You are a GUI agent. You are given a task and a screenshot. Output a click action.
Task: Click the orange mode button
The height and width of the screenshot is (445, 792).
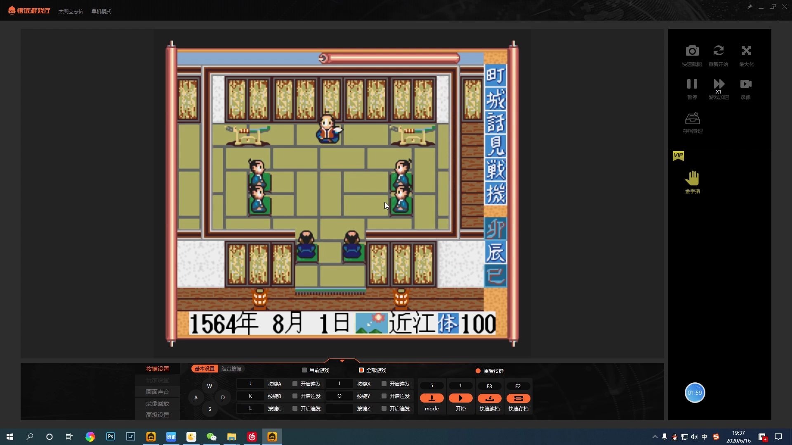tap(432, 398)
